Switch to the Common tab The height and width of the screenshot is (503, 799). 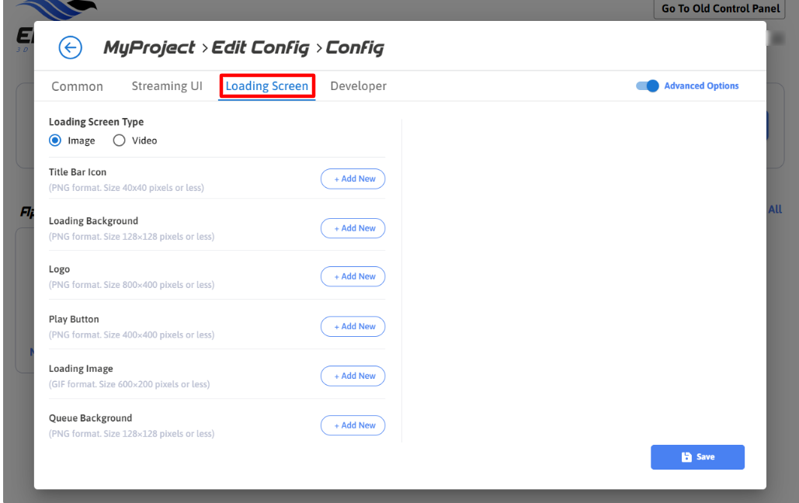(77, 86)
